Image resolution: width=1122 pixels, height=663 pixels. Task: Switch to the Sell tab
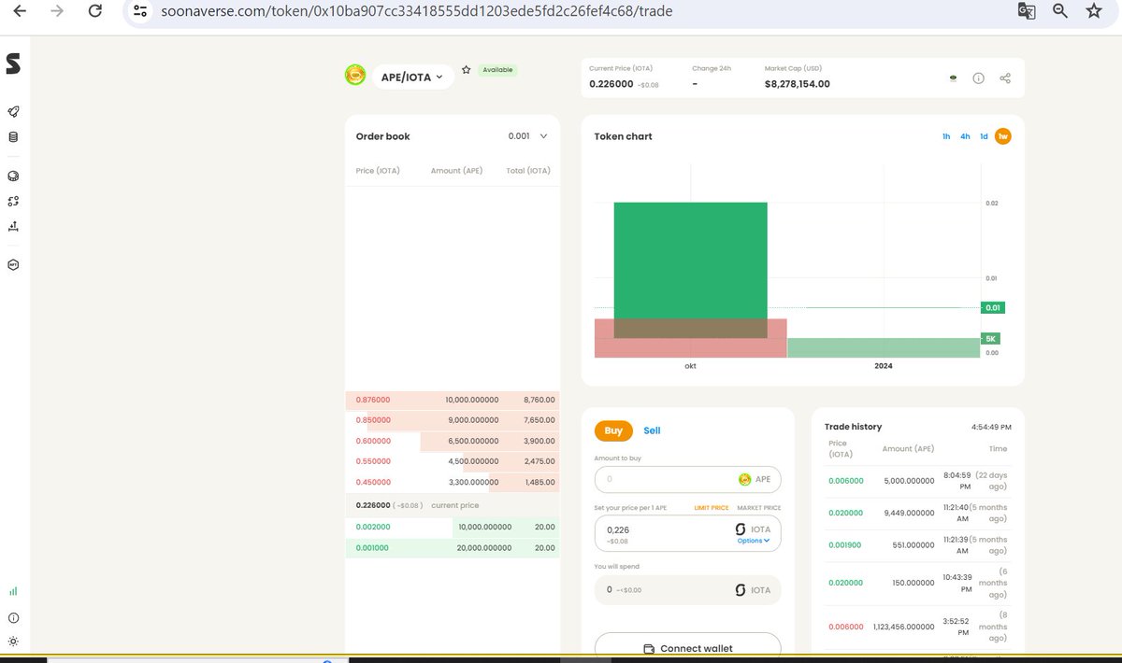click(x=652, y=430)
